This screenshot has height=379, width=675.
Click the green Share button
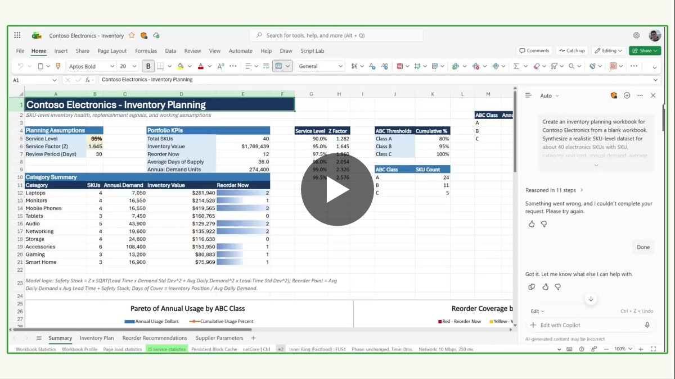coord(645,51)
